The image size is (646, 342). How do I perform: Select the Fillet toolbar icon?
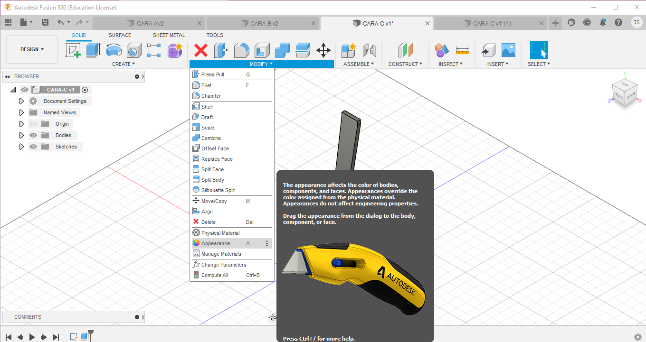click(242, 50)
